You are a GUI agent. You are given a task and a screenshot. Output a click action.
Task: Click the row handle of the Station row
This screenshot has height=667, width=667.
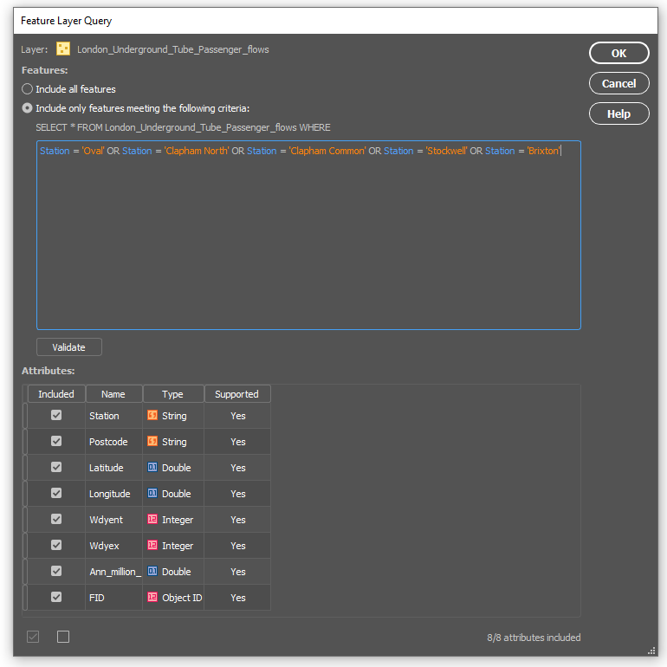click(25, 416)
